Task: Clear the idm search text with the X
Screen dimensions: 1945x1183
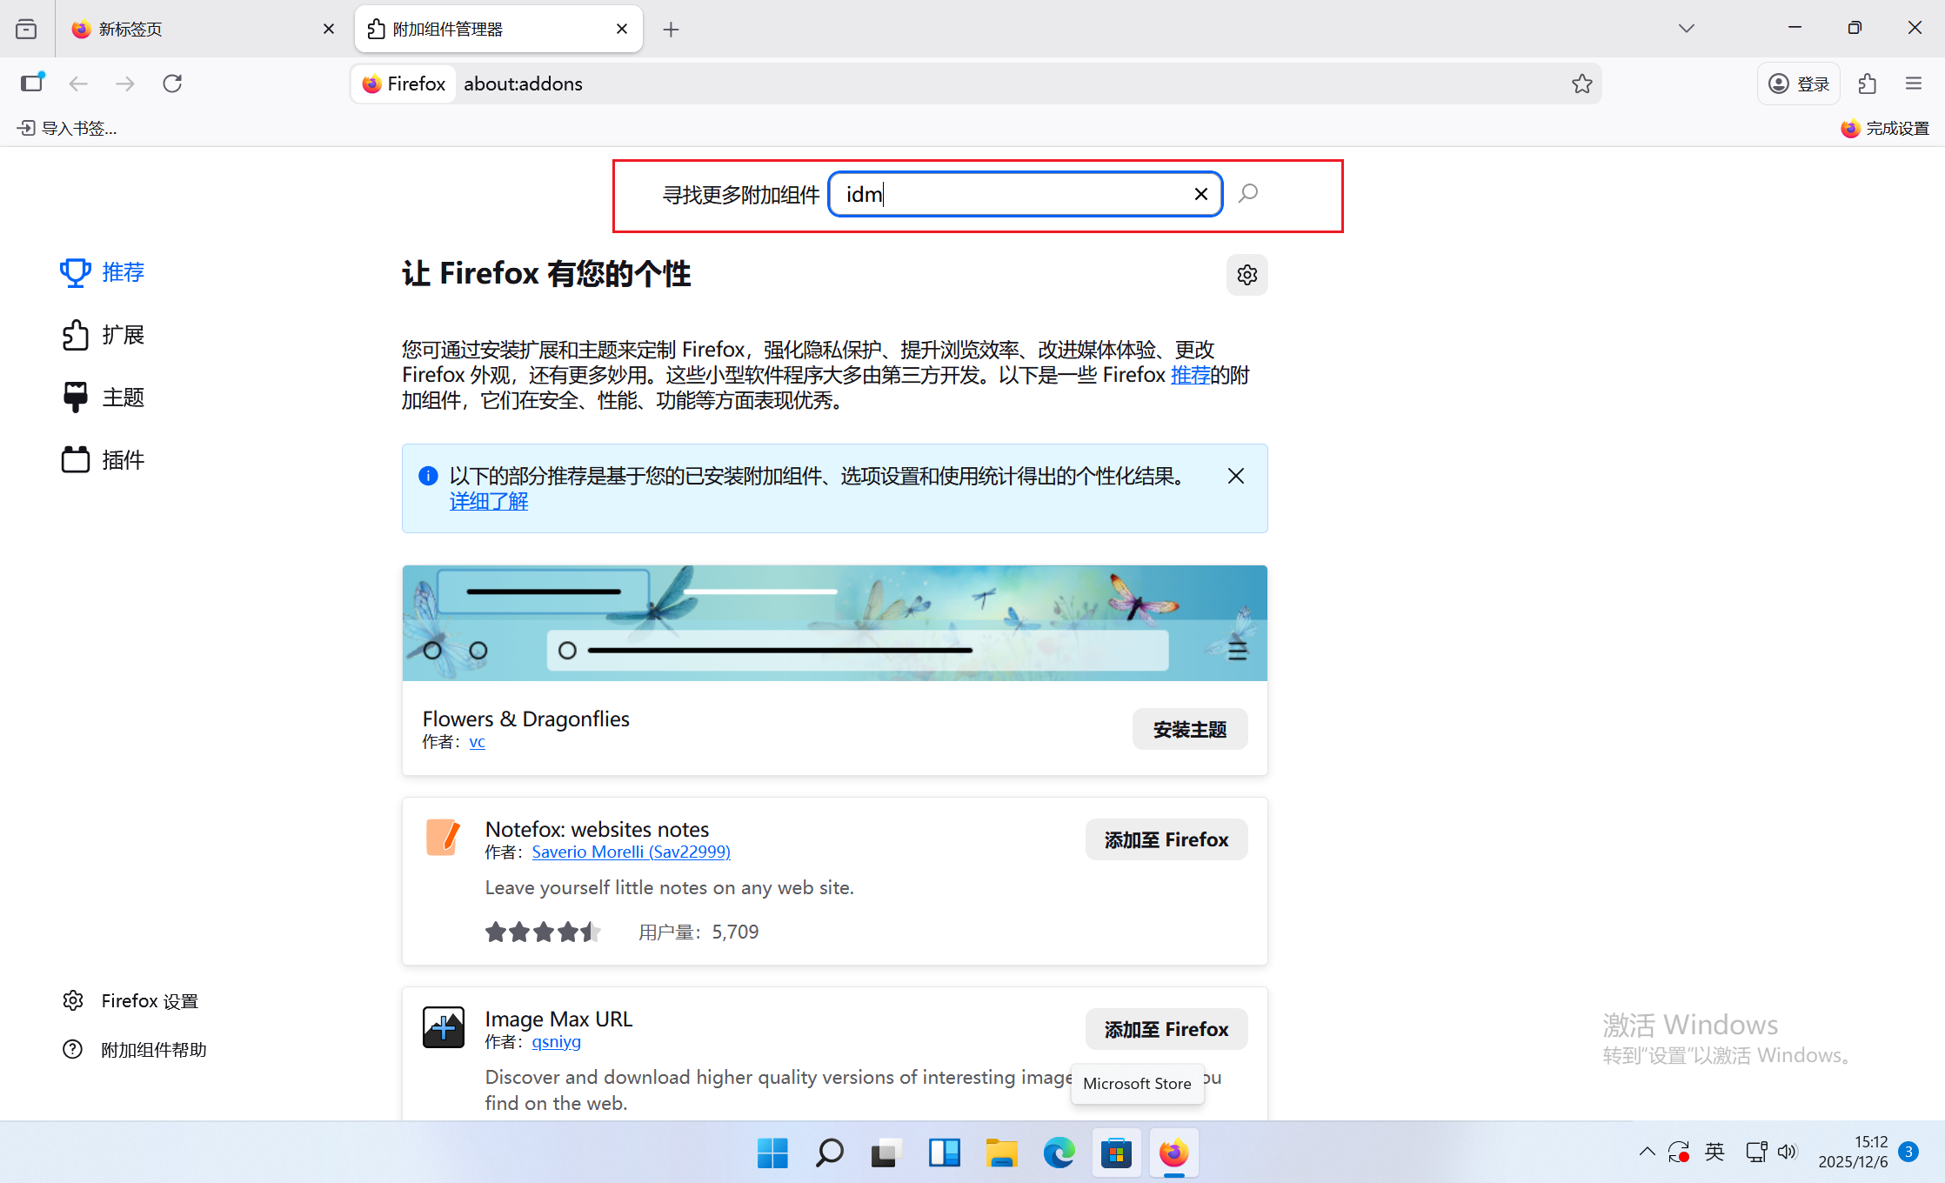Action: [1201, 194]
